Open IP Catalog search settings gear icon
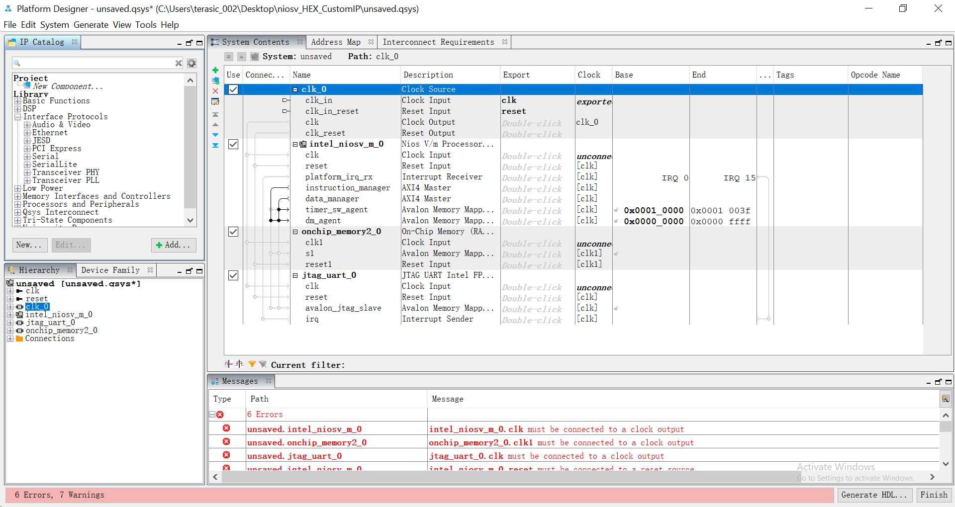 (191, 63)
